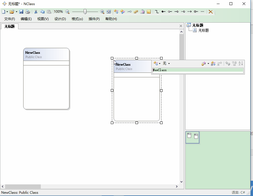Image resolution: width=253 pixels, height=196 pixels.
Task: Click the Auto zoom fit icon
Action: tap(109, 12)
